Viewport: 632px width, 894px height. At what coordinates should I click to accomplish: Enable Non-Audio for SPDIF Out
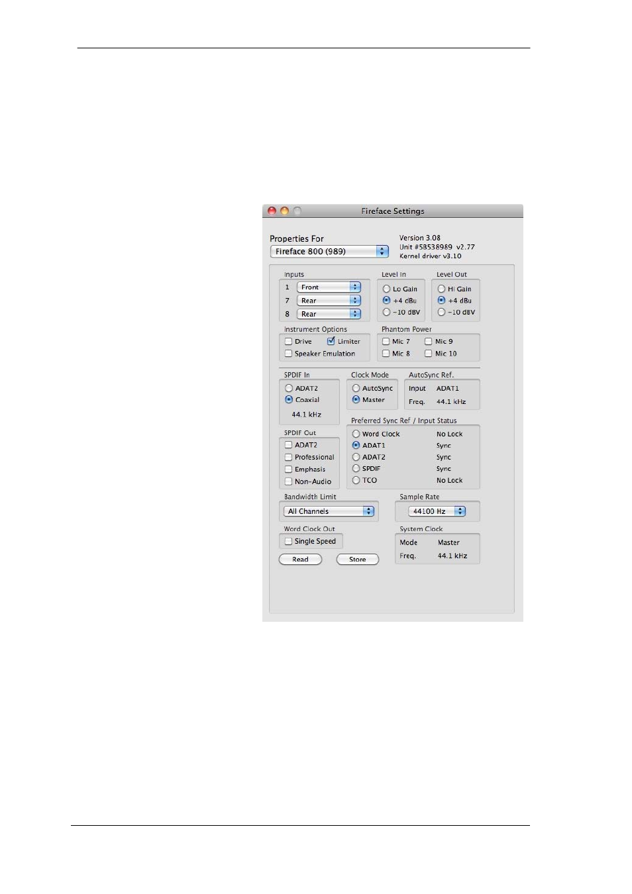(x=288, y=482)
